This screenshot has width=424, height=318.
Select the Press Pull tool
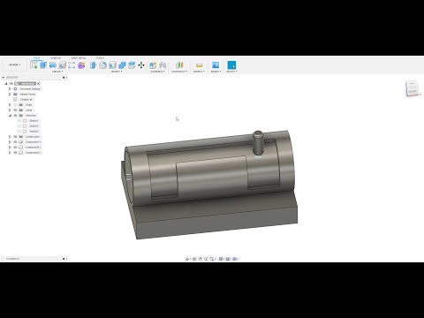tap(93, 65)
